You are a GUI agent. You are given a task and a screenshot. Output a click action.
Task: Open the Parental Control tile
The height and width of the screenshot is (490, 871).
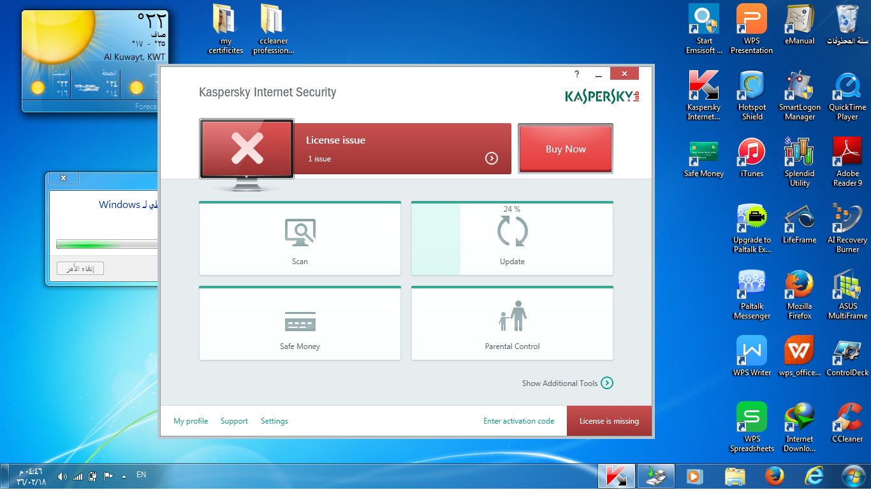pyautogui.click(x=512, y=323)
